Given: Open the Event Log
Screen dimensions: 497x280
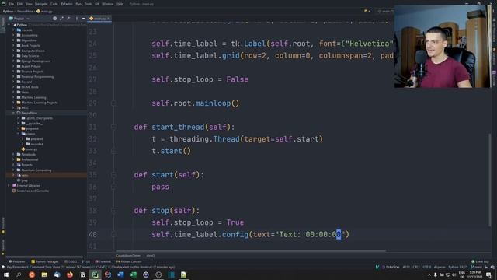Looking at the screenshot, I should pyautogui.click(x=480, y=261).
